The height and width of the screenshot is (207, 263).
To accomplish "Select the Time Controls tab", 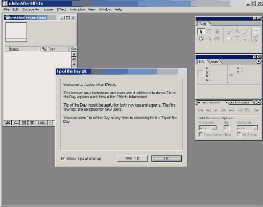I will (211, 103).
